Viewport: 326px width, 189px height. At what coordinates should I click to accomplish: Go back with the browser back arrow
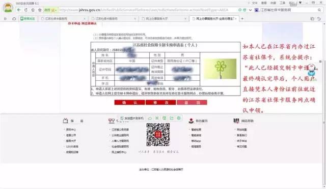click(19, 10)
